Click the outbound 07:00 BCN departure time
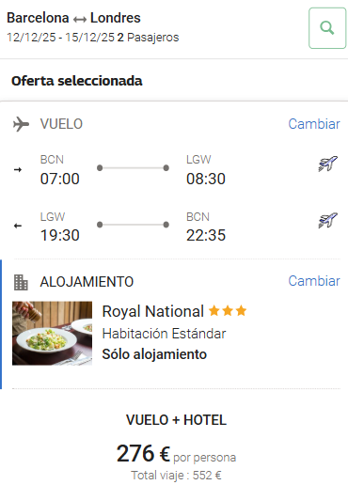This screenshot has width=348, height=485. click(x=59, y=179)
